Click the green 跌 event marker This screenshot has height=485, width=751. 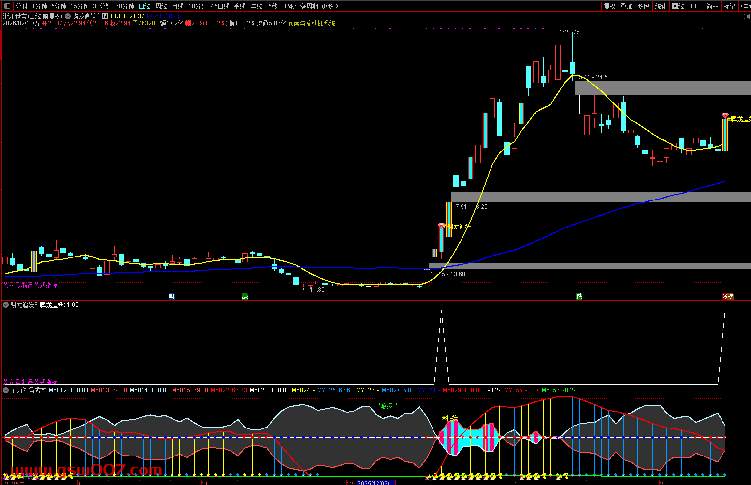pyautogui.click(x=579, y=297)
